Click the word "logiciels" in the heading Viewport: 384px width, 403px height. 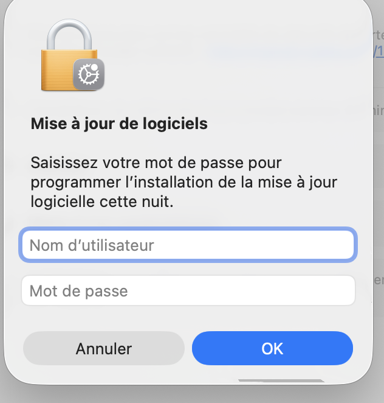[x=179, y=124]
